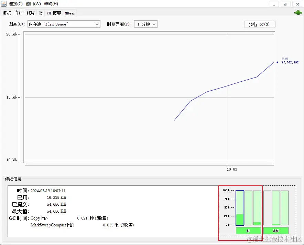This screenshot has width=304, height=245.
Task: Open the 帮助(H) menu
Action: point(51,4)
